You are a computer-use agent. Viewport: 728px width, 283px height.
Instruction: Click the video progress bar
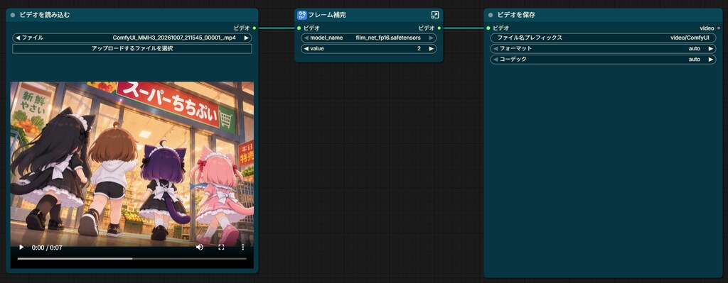click(132, 258)
